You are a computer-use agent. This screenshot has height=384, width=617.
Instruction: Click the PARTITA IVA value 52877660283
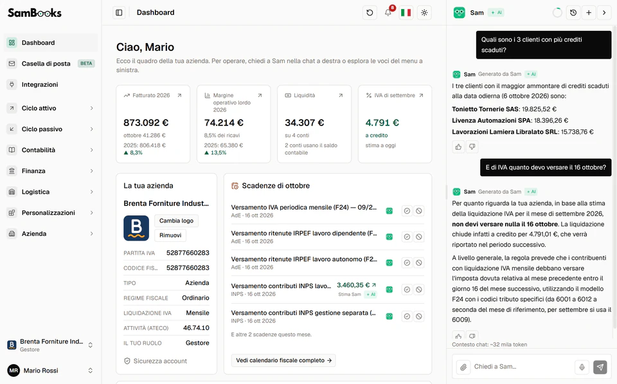point(188,253)
